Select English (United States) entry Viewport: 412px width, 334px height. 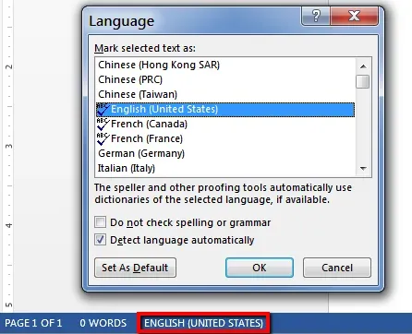[x=225, y=110]
